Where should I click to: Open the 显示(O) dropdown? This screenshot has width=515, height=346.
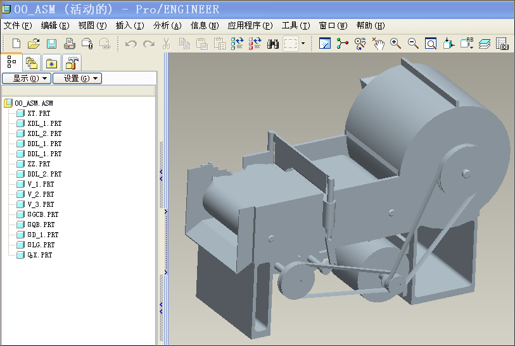click(26, 78)
